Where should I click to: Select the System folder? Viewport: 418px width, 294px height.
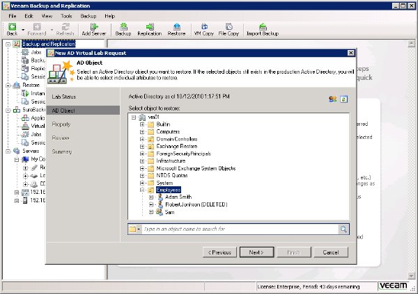pos(164,183)
